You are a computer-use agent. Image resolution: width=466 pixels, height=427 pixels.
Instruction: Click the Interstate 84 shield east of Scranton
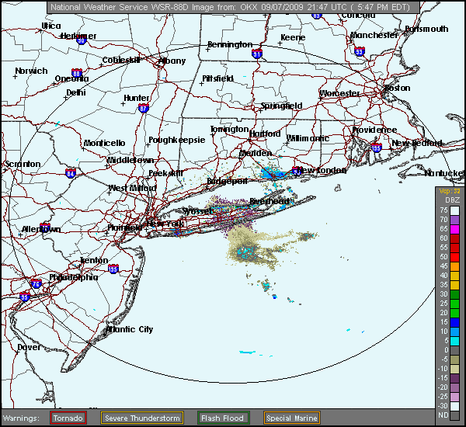[71, 173]
